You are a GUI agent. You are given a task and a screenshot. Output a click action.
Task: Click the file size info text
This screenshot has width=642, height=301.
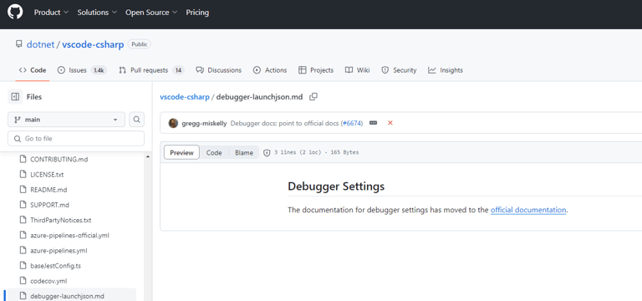317,152
